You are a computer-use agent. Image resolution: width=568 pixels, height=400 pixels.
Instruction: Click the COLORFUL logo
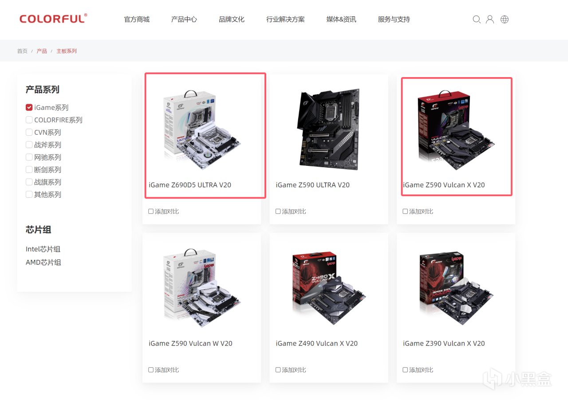click(53, 19)
